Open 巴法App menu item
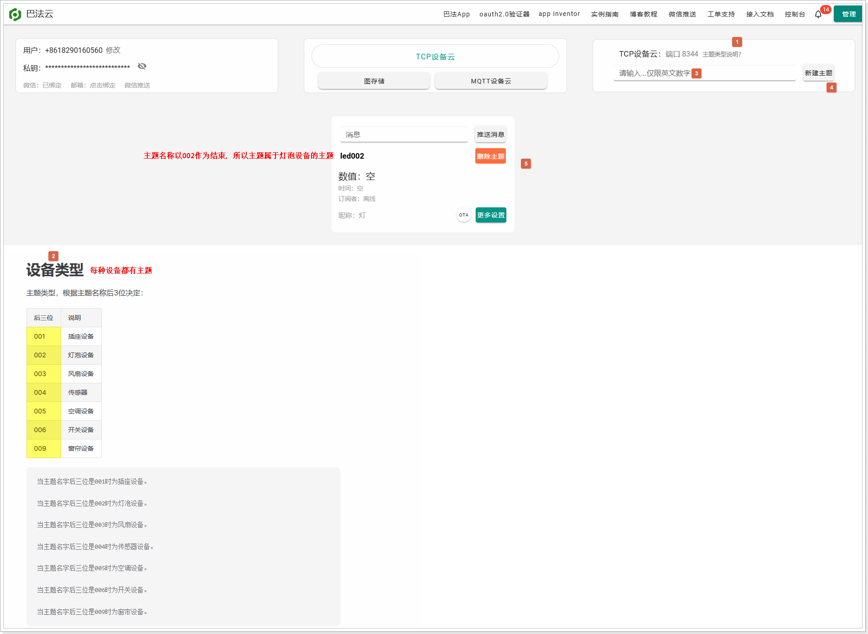 pyautogui.click(x=457, y=14)
